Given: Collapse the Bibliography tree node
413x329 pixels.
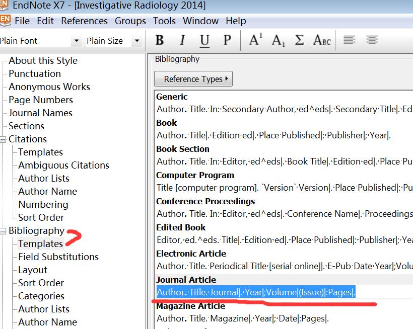Looking at the screenshot, I should pos(3,231).
